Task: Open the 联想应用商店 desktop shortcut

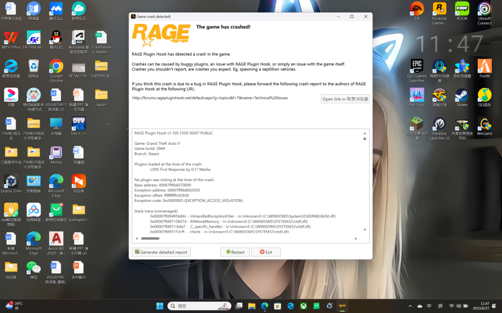Action: point(56,212)
